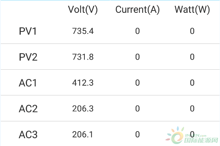This screenshot has width=220, height=146.
Task: Click the PV1 current value cell
Action: click(x=138, y=31)
